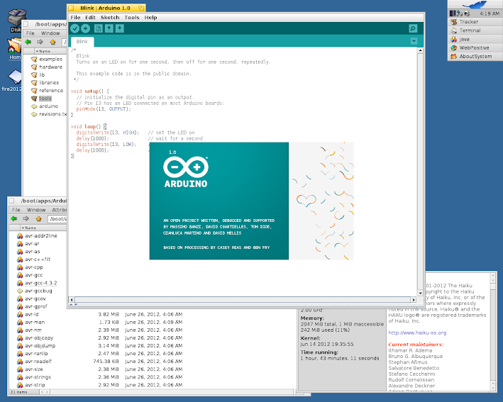Select the avr-objdump file
503x402 pixels.
pyautogui.click(x=36, y=345)
